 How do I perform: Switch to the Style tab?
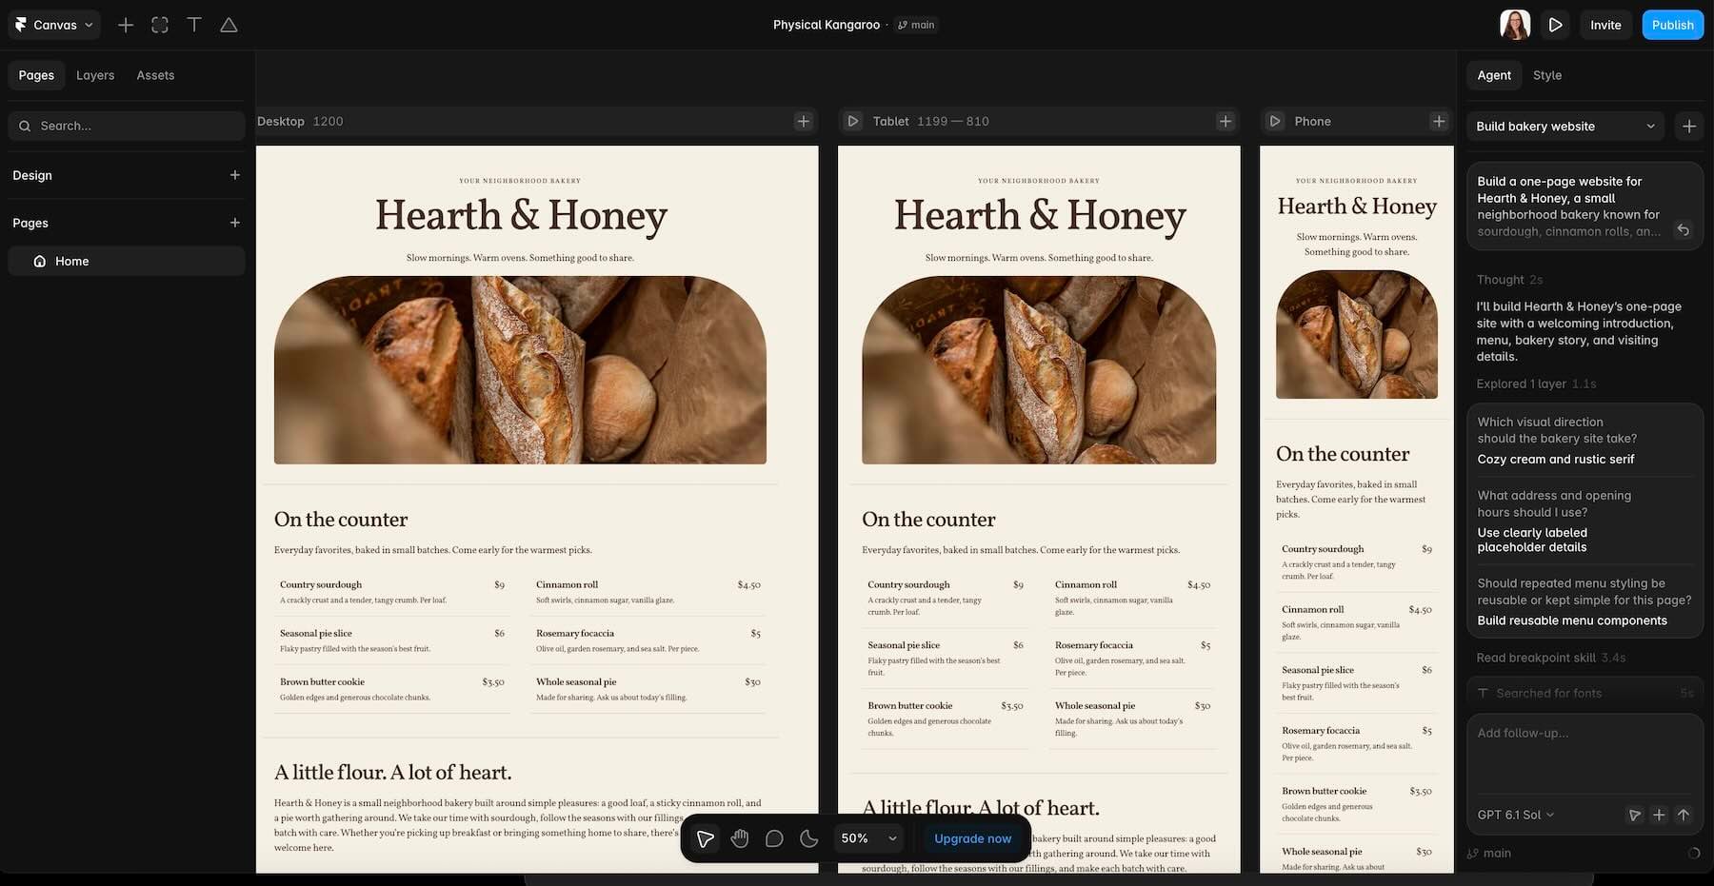pyautogui.click(x=1547, y=75)
